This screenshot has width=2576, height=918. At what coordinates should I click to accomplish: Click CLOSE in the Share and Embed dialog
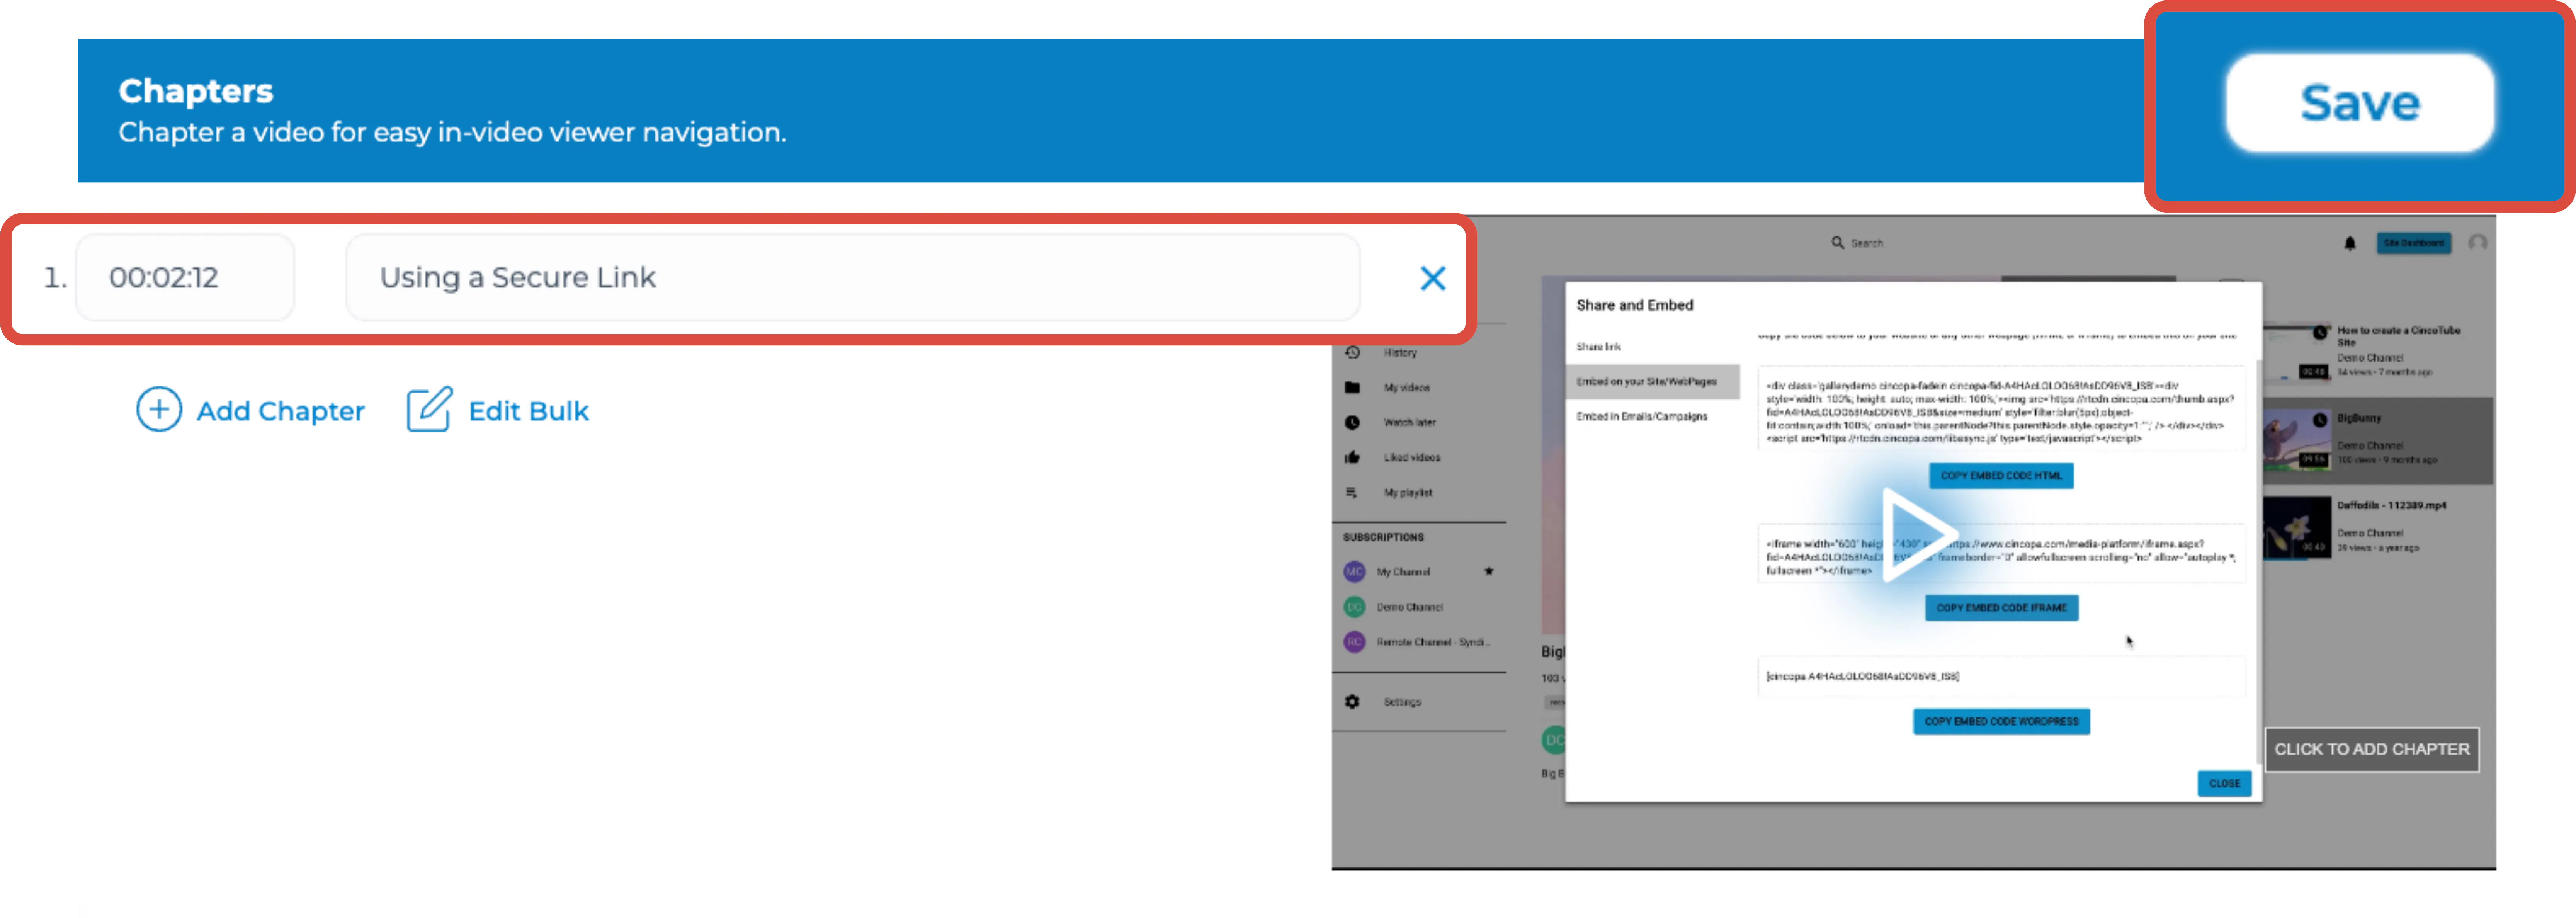(2224, 783)
